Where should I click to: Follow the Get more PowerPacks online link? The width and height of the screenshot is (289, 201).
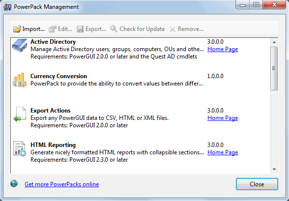(x=62, y=184)
